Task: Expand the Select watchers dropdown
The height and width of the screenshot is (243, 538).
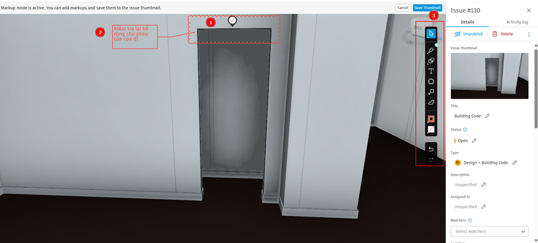Action: click(x=489, y=232)
